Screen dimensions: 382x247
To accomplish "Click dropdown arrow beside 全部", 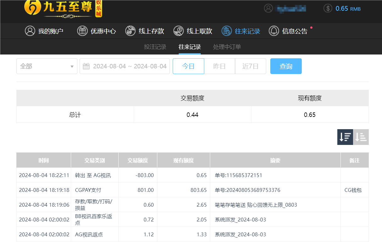I will [72, 66].
